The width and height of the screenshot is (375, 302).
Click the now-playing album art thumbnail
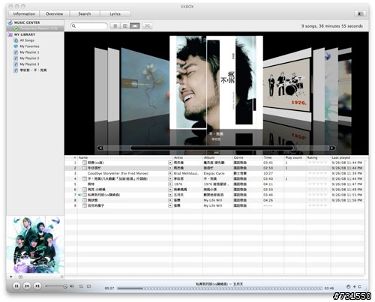tap(35, 244)
